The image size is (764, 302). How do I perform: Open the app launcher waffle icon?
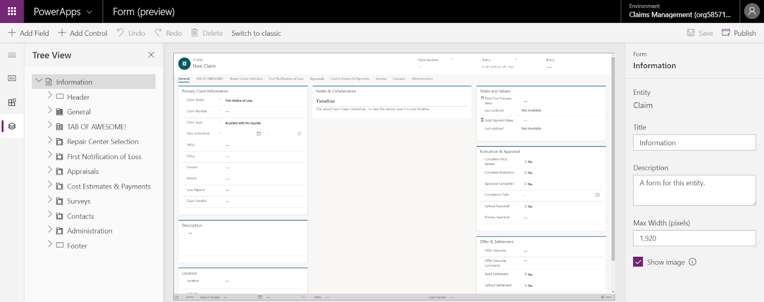[x=12, y=11]
